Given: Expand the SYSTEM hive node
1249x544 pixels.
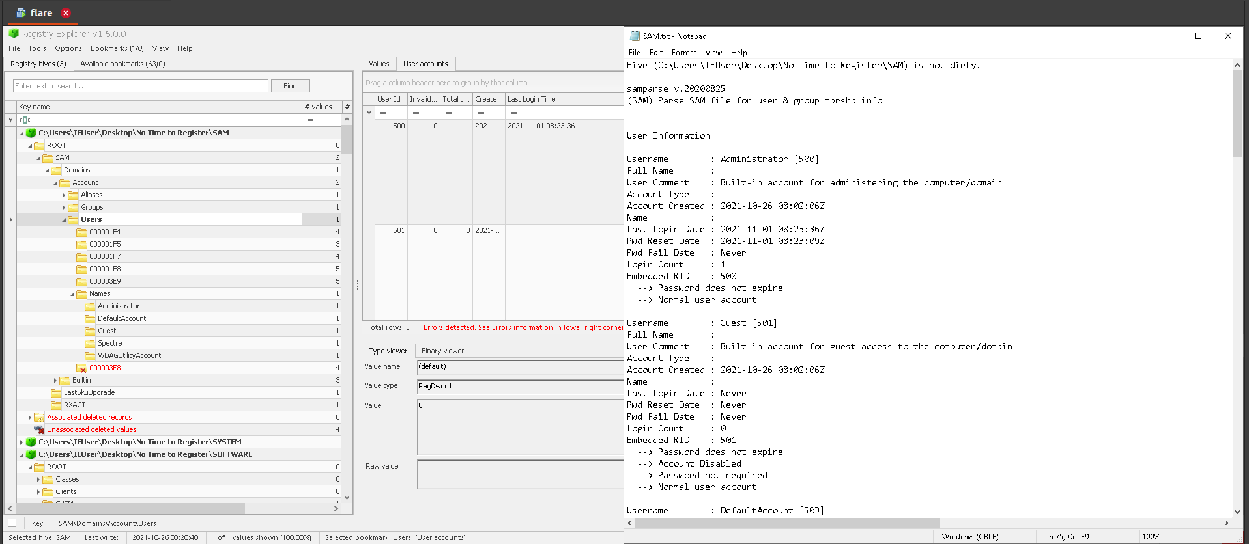Looking at the screenshot, I should 22,442.
